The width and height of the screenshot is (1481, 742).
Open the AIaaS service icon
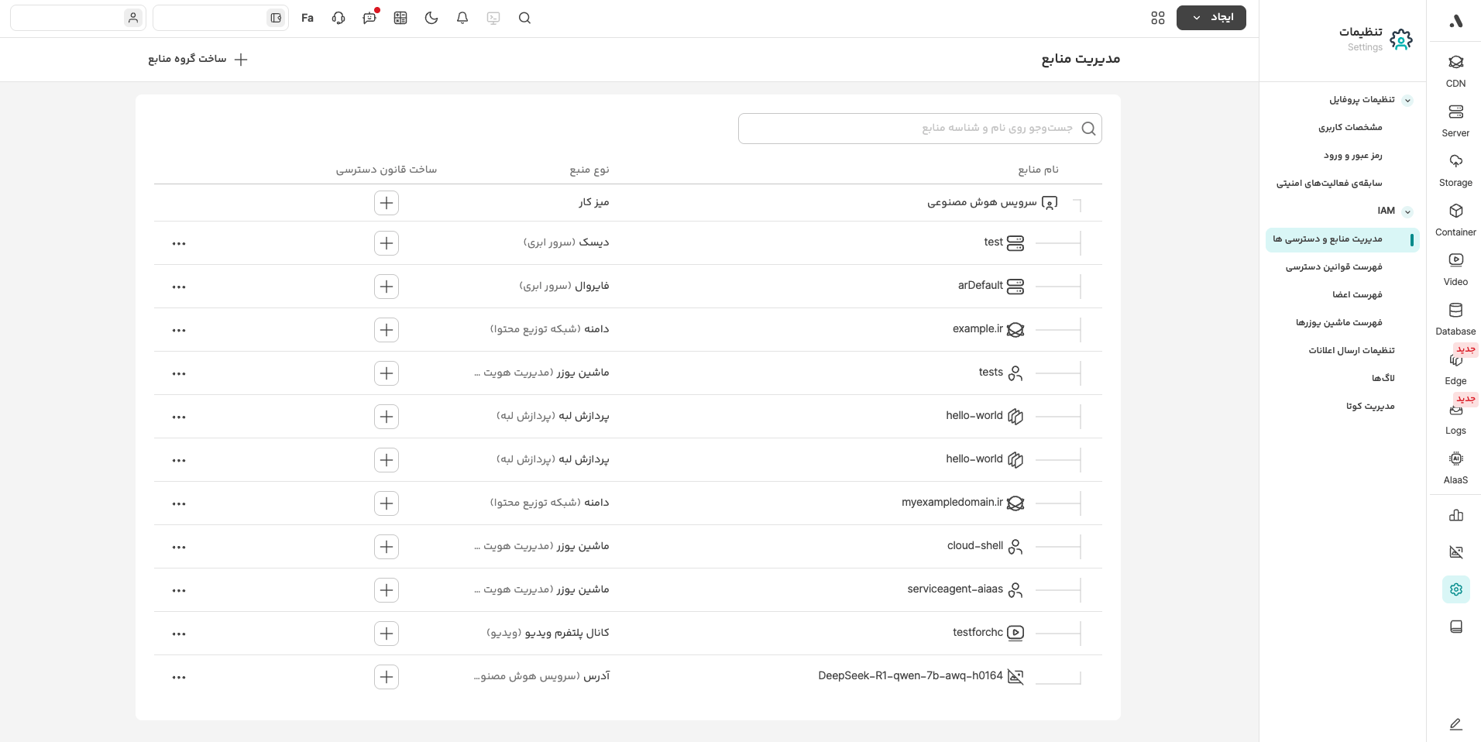(1455, 466)
